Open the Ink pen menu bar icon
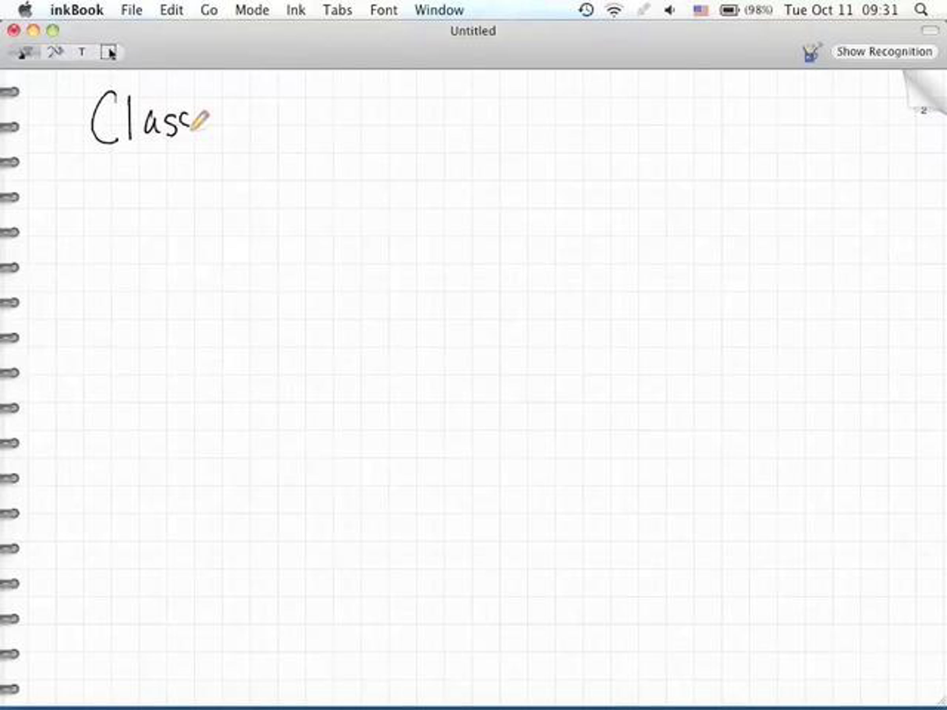The image size is (947, 710). 643,10
